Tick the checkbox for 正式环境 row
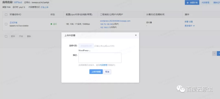Viewport: 220px width, 99px height. 6,24
